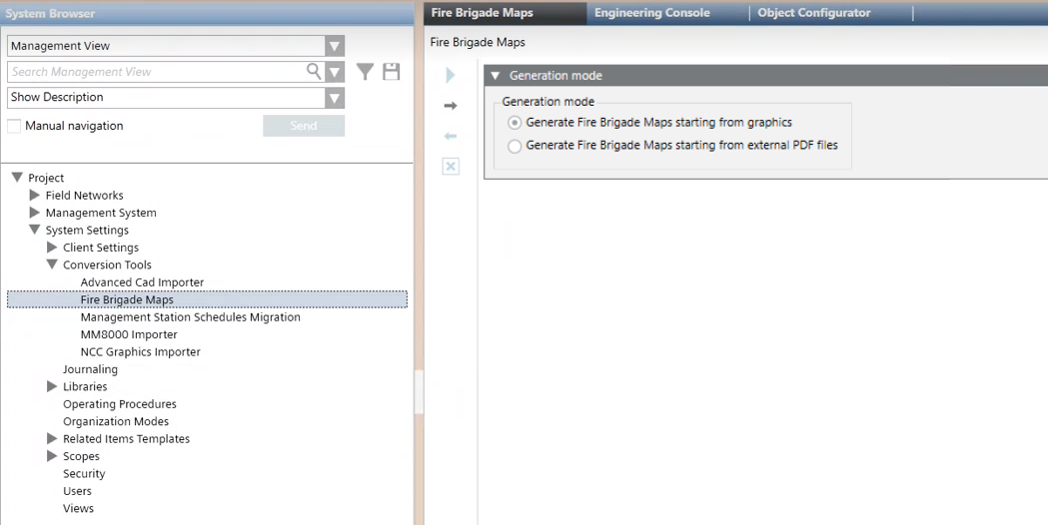Open the search options arrow beside magnifier
The image size is (1048, 525).
click(x=335, y=72)
